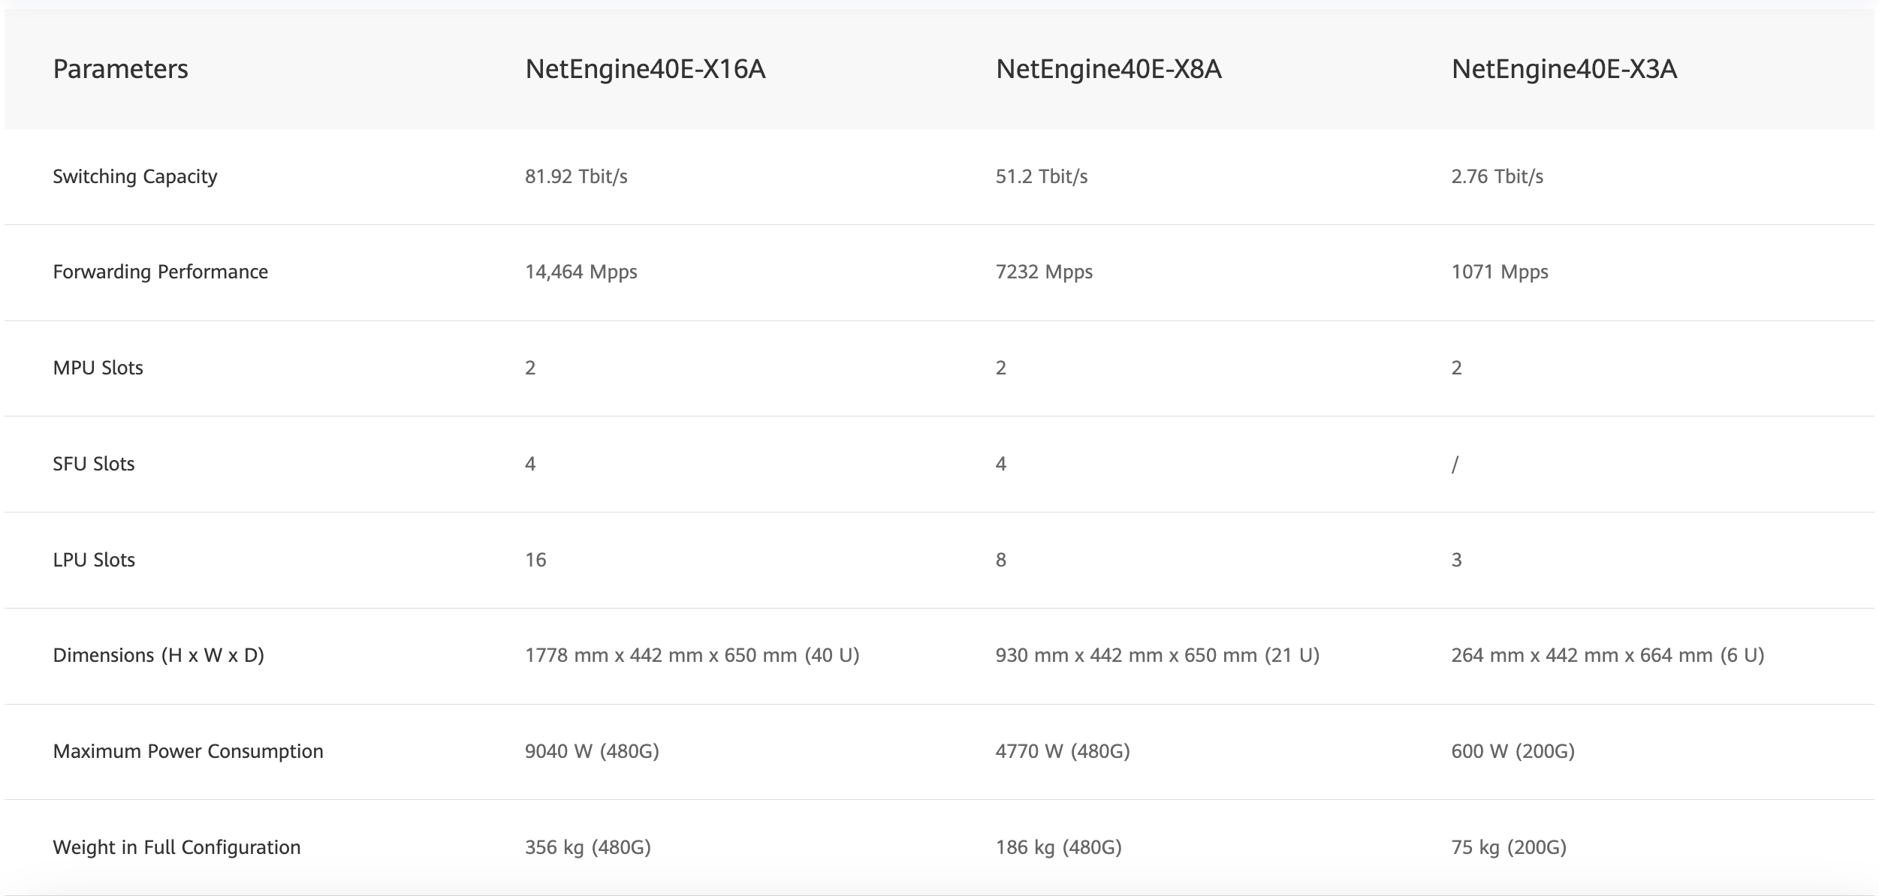This screenshot has width=1879, height=896.
Task: Click the MPU Slots row label
Action: tap(98, 368)
